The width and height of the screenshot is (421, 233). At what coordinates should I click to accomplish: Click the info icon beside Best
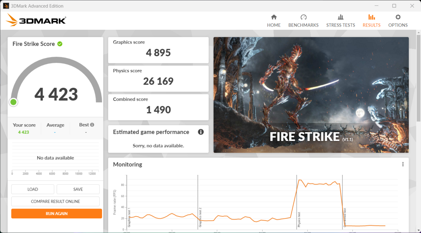tap(92, 125)
